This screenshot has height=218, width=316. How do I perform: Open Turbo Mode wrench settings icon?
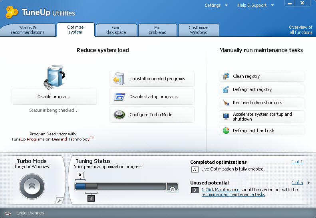click(x=60, y=200)
